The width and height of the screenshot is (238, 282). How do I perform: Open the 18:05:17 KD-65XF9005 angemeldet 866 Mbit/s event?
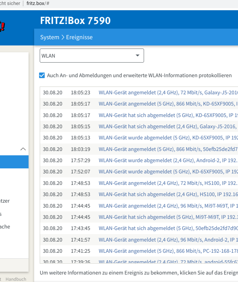click(168, 104)
